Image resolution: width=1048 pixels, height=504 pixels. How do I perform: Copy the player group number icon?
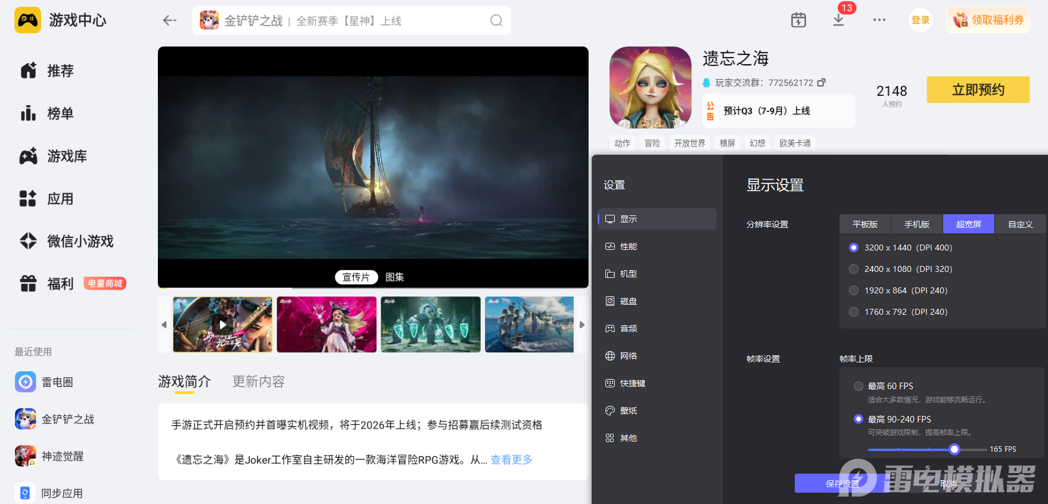821,83
